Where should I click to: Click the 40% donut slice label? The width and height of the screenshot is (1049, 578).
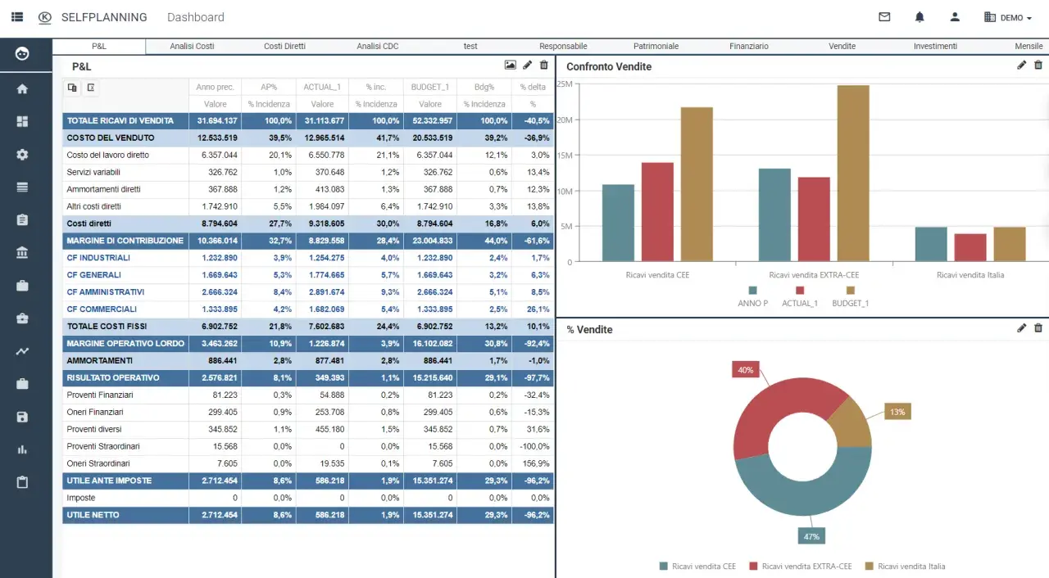coord(745,370)
